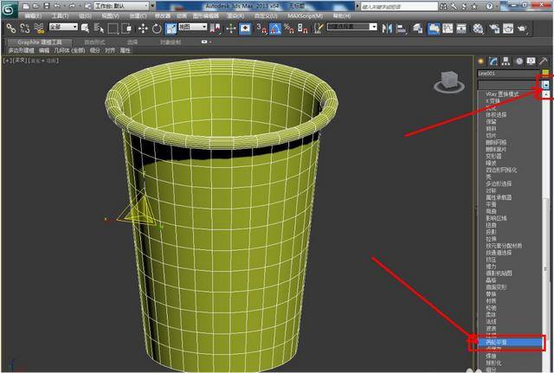Toggle the Window/Crossing selection mode
This screenshot has width=554, height=373.
coord(126,29)
